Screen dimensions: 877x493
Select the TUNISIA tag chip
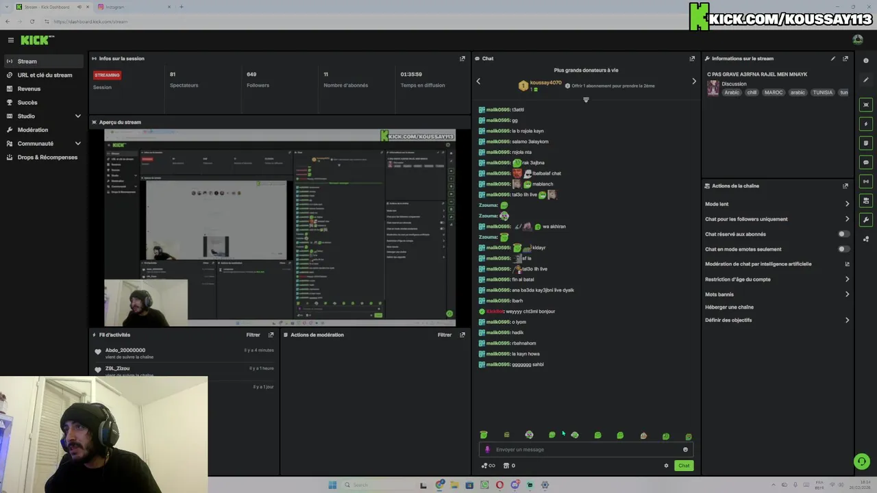822,92
